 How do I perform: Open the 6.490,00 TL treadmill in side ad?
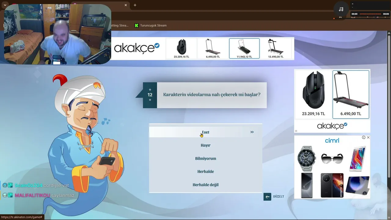(x=351, y=94)
